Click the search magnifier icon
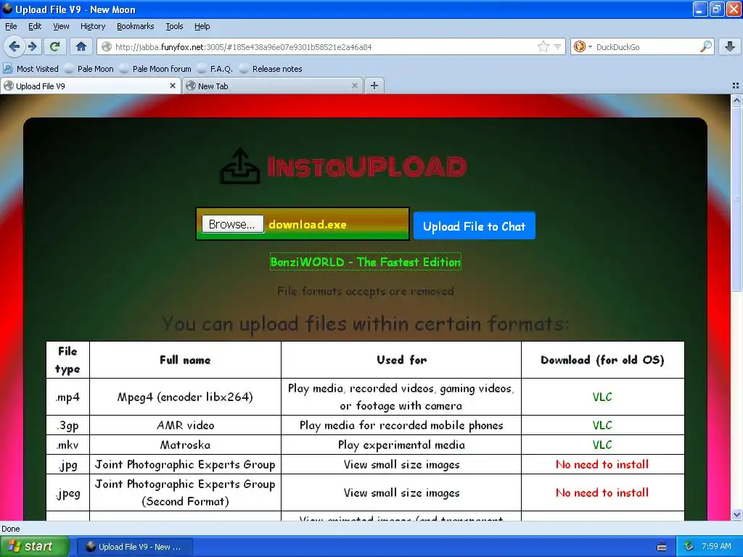The width and height of the screenshot is (743, 557). [x=705, y=46]
